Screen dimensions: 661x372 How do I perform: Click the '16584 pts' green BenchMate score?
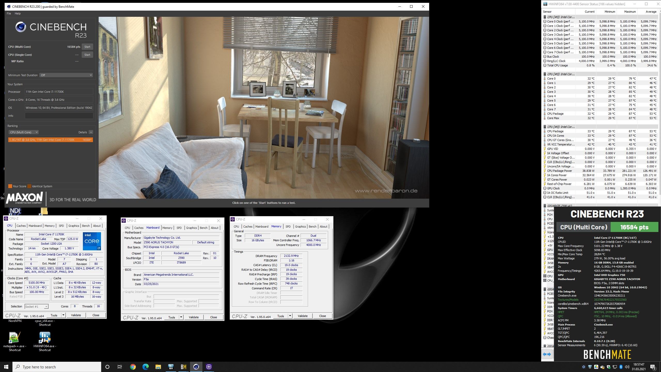pyautogui.click(x=634, y=227)
